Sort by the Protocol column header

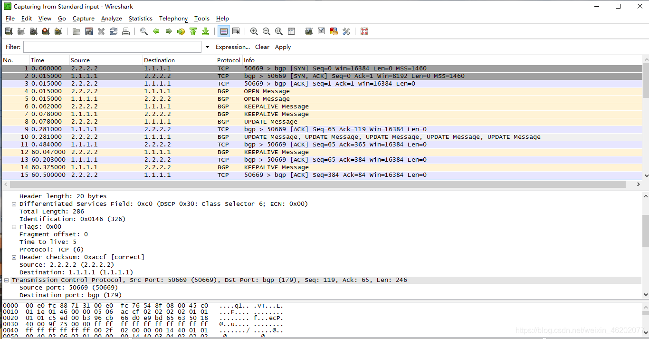coord(229,60)
